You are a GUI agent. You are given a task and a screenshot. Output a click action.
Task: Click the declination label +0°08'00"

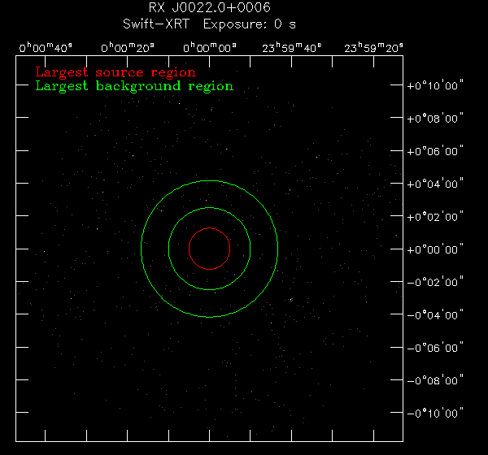click(435, 118)
